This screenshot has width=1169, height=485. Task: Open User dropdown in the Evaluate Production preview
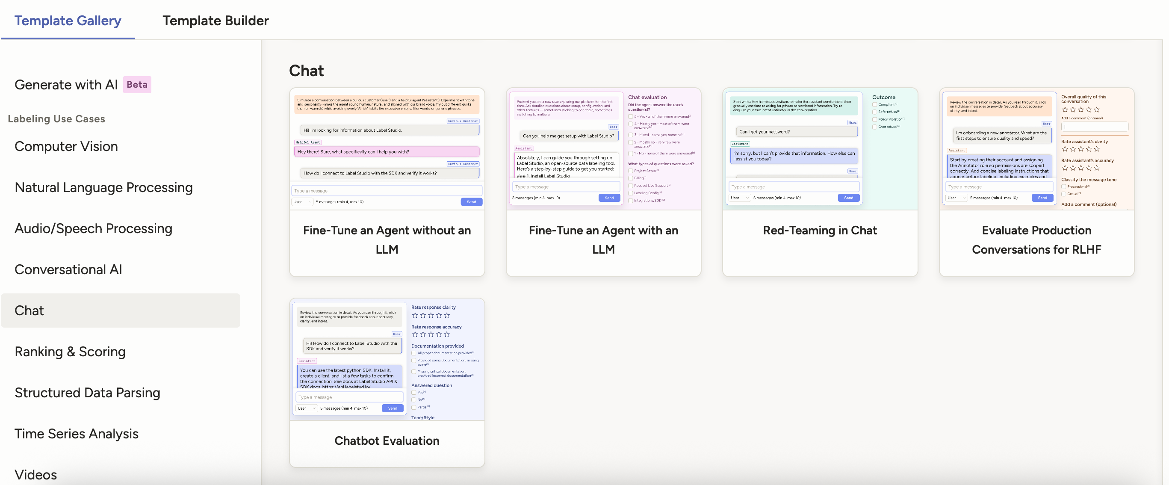956,198
